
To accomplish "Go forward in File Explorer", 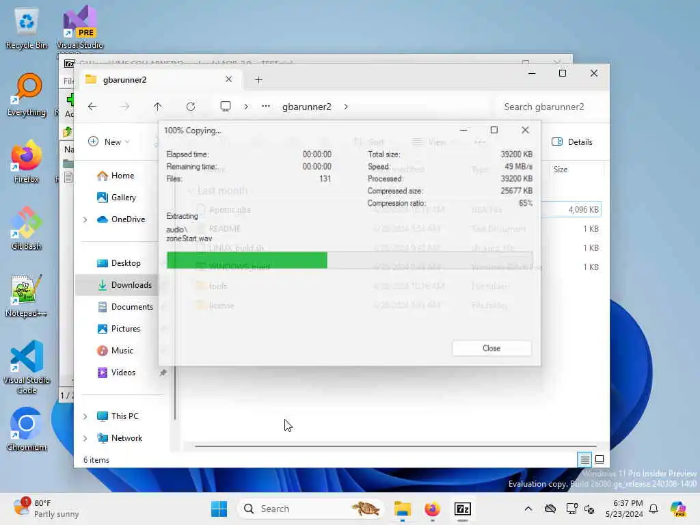I will (126, 107).
